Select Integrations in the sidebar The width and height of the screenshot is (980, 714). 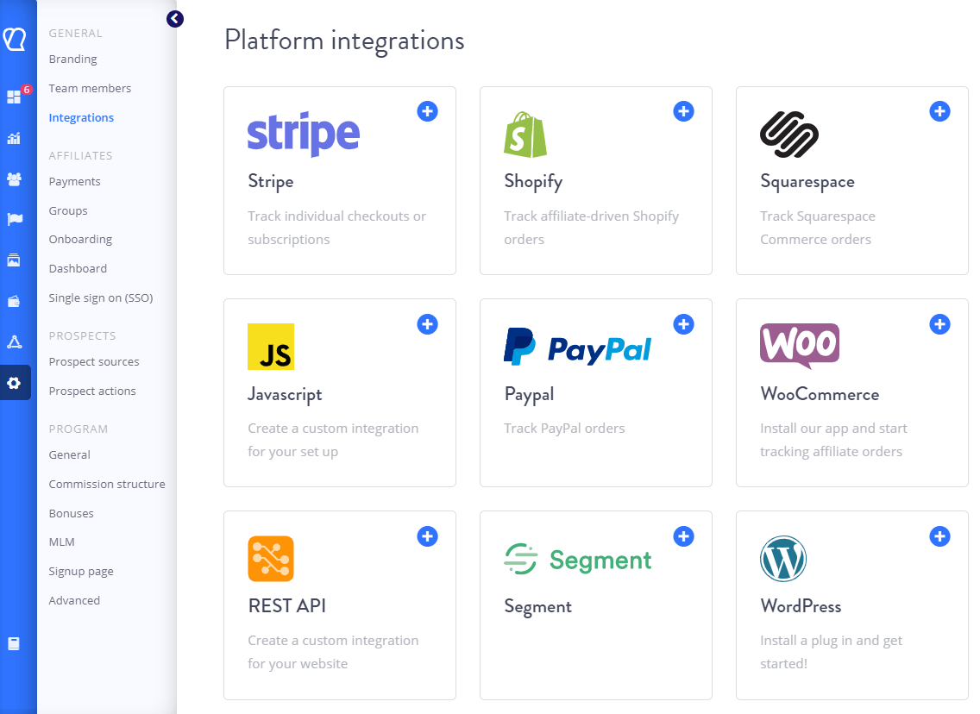(x=81, y=118)
